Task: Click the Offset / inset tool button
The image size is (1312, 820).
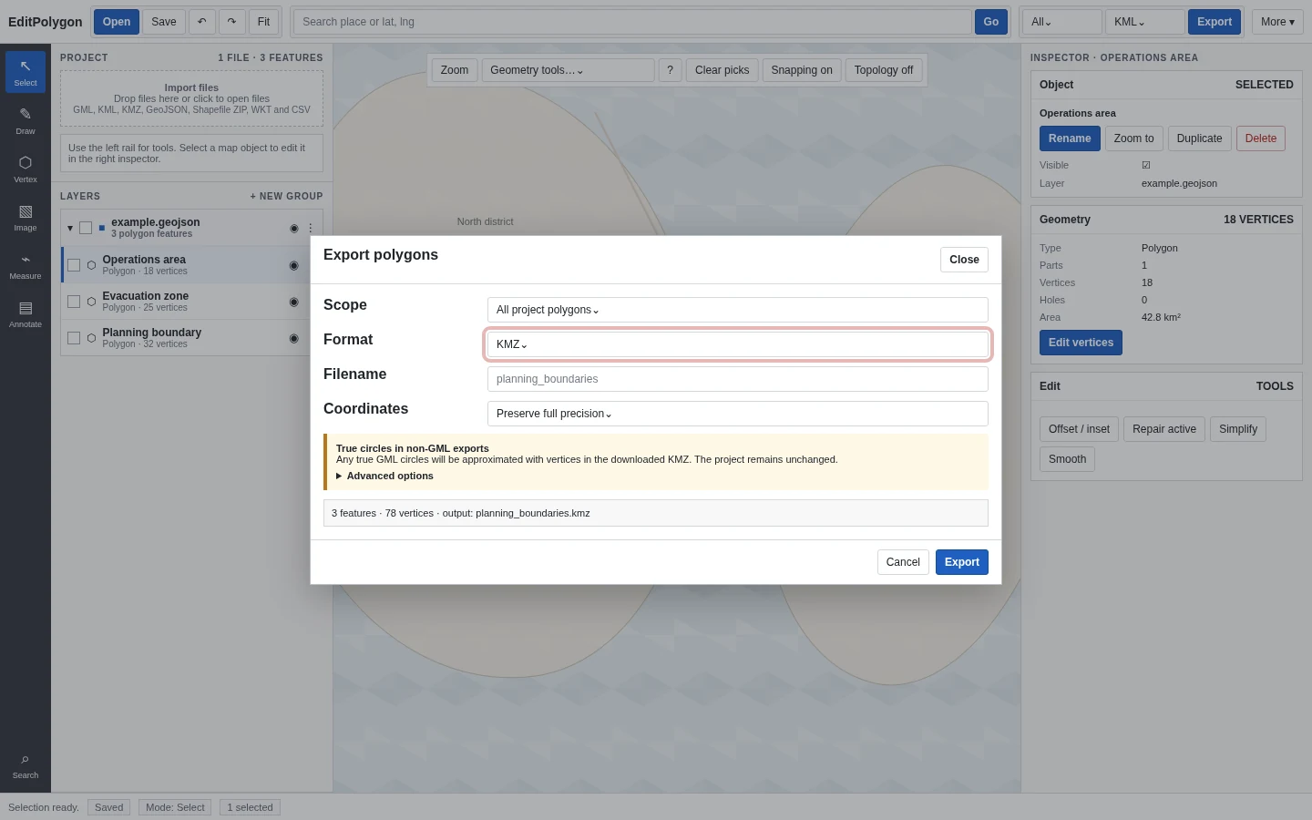Action: 1079,429
